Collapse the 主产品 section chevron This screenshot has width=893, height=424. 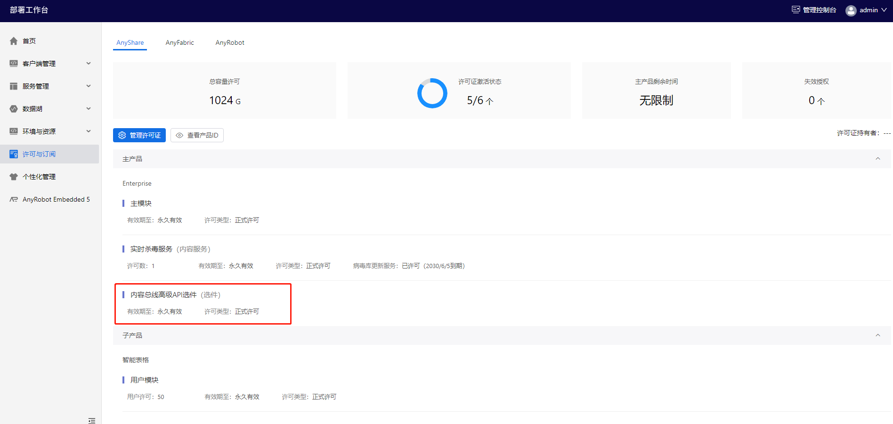click(878, 159)
